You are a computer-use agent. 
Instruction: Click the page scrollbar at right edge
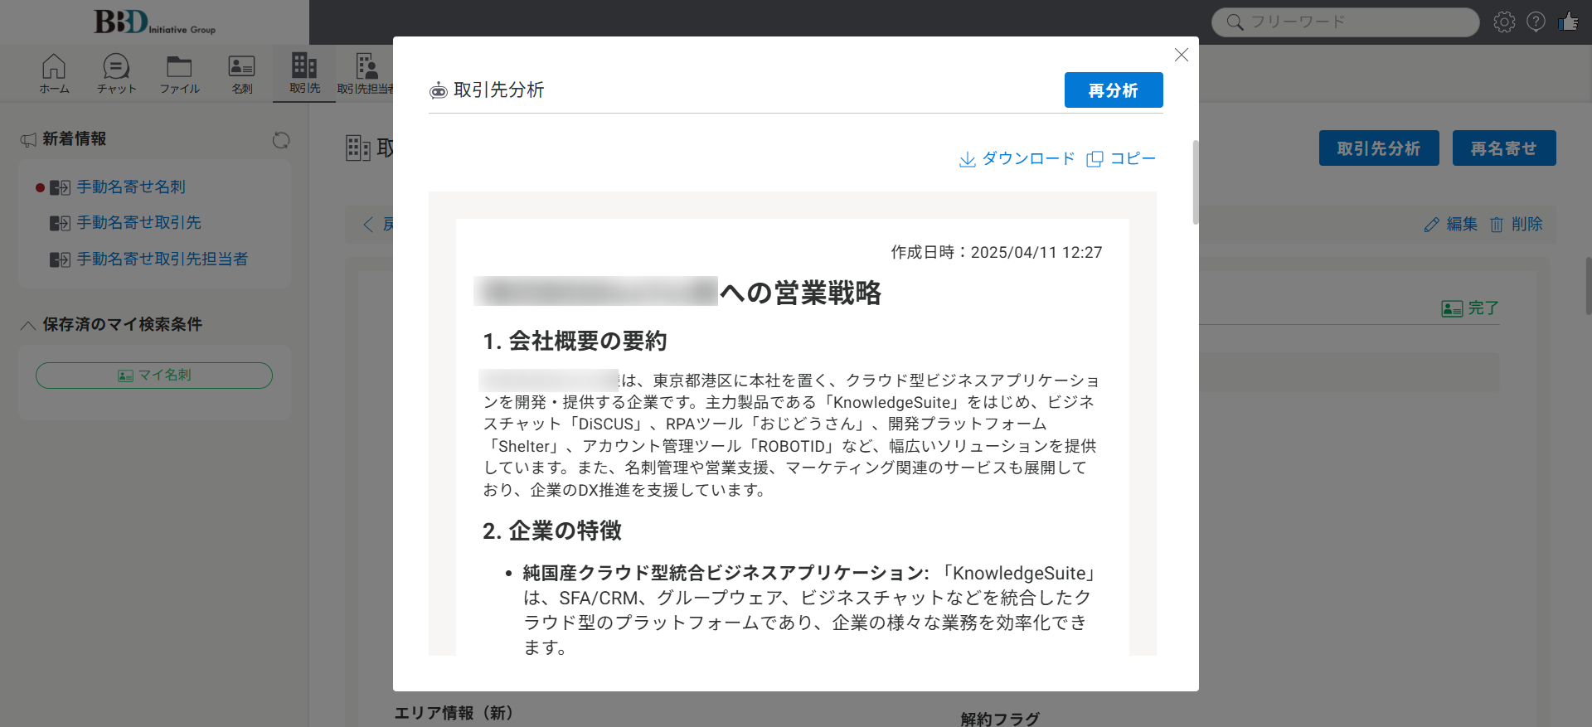click(1588, 286)
